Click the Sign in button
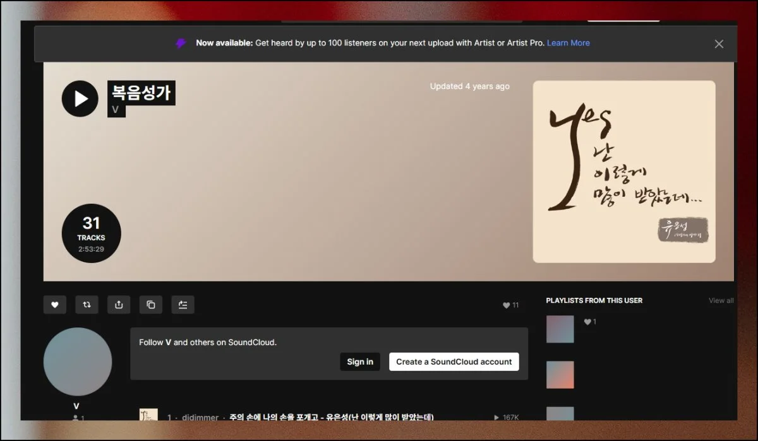758x441 pixels. (x=360, y=362)
